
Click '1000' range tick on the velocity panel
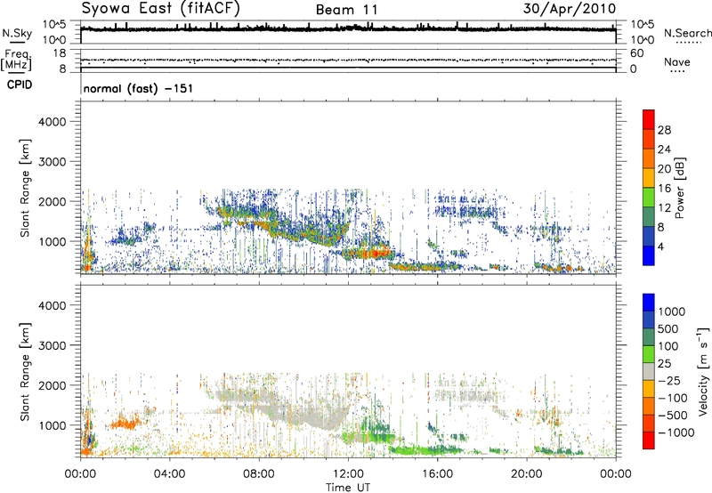tap(52, 425)
